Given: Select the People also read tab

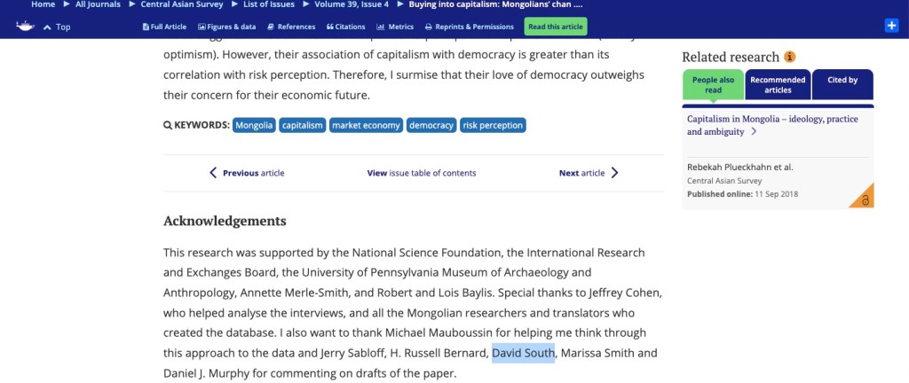Looking at the screenshot, I should (x=713, y=84).
